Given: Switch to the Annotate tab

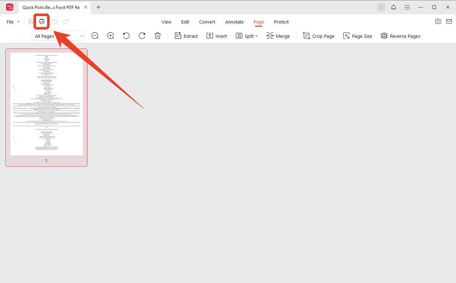Looking at the screenshot, I should click(234, 22).
